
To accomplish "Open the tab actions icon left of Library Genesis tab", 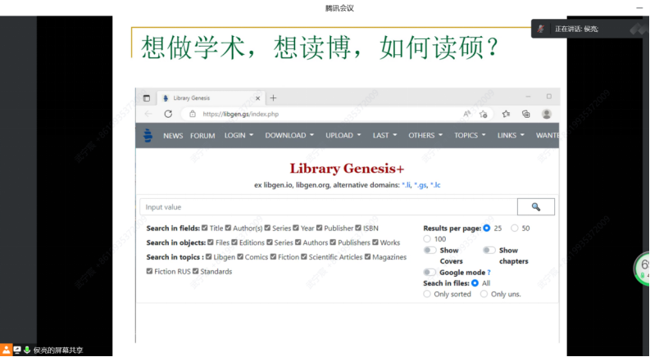I will coord(147,98).
